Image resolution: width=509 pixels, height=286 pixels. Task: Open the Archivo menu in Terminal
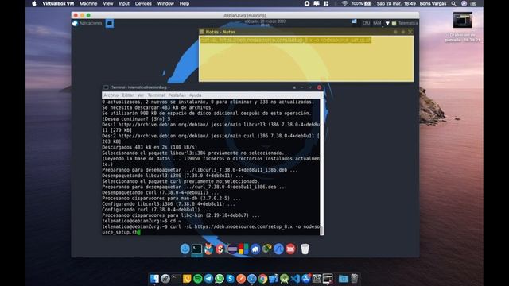pos(111,95)
